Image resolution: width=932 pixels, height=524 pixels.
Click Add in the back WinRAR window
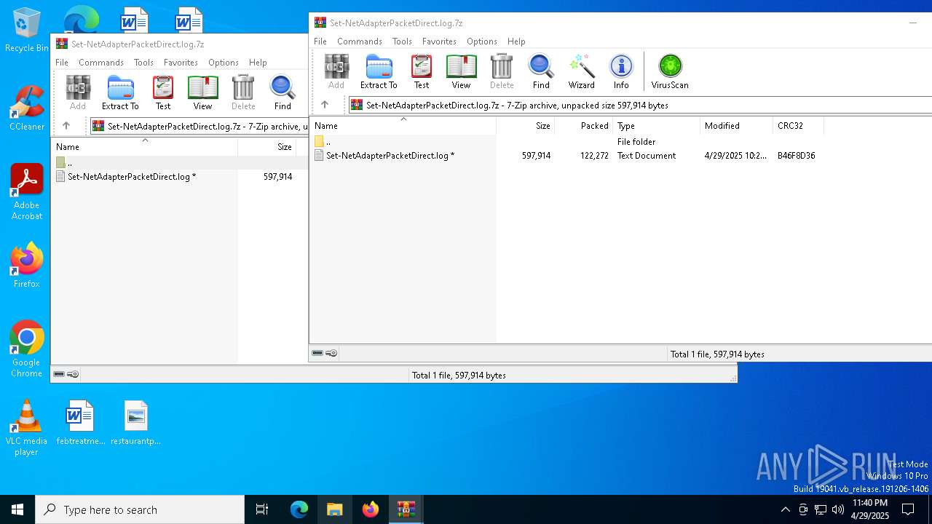pyautogui.click(x=78, y=92)
